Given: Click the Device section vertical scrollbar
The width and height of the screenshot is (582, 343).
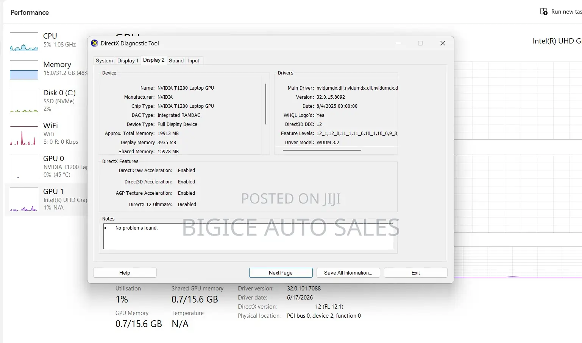Looking at the screenshot, I should click(265, 104).
